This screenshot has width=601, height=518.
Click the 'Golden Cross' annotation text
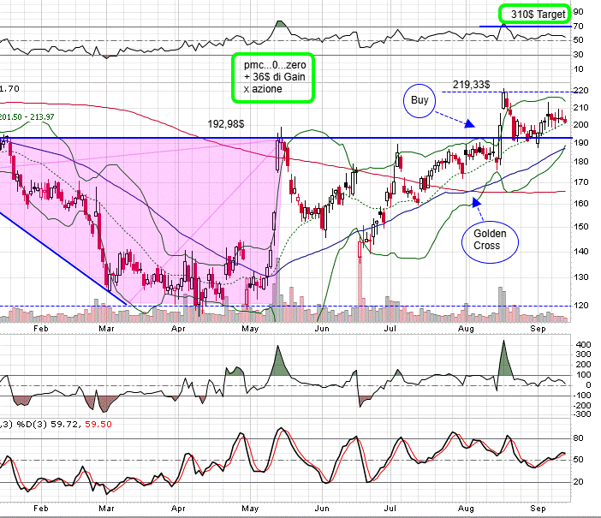(490, 239)
